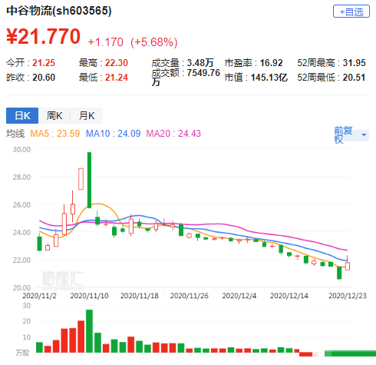Click the day's low value 21.24

pos(117,78)
